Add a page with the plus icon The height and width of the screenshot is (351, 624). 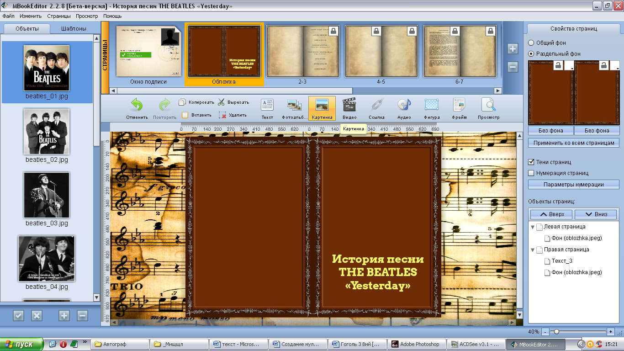(x=513, y=49)
